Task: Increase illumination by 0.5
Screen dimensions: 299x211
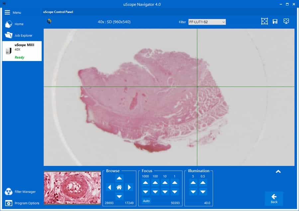Action: 203,182
